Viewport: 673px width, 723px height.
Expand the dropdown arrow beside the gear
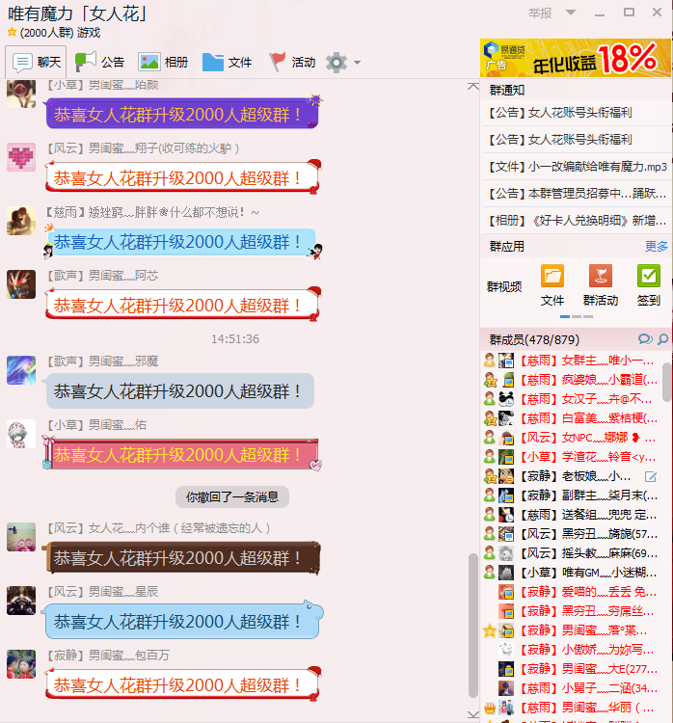[x=358, y=64]
